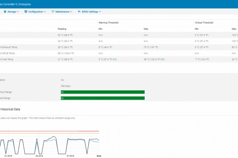Expand the iDRAC Settings dropdown chevron
The width and height of the screenshot is (238, 158).
(100, 12)
